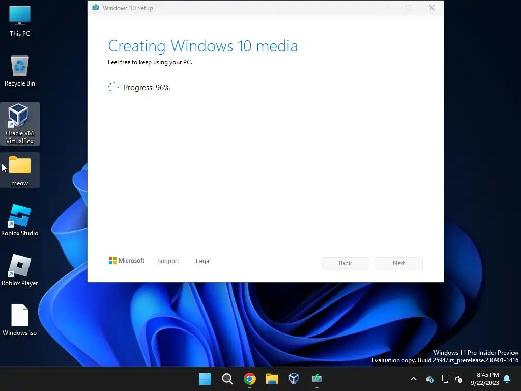
Task: Open the Support link in Setup
Action: coord(168,261)
